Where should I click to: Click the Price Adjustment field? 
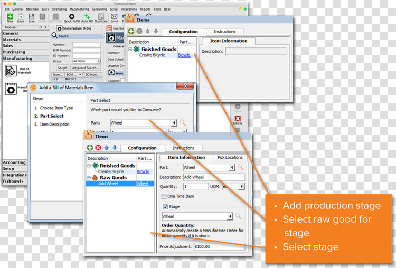coord(219,246)
